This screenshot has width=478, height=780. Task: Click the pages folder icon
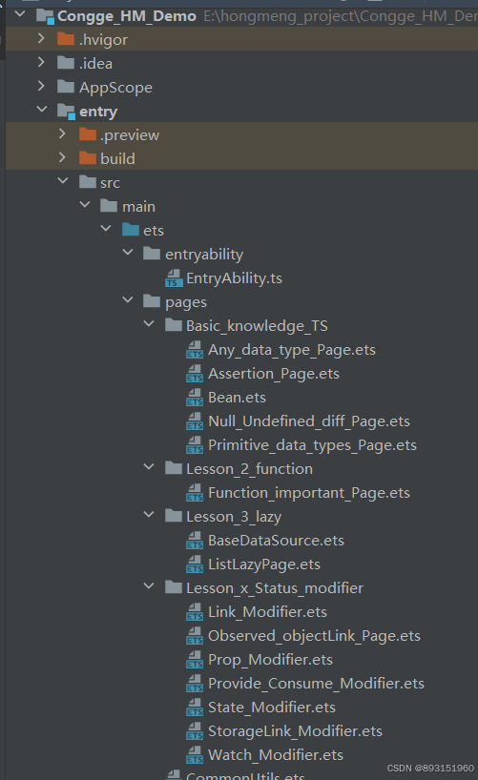tap(152, 301)
